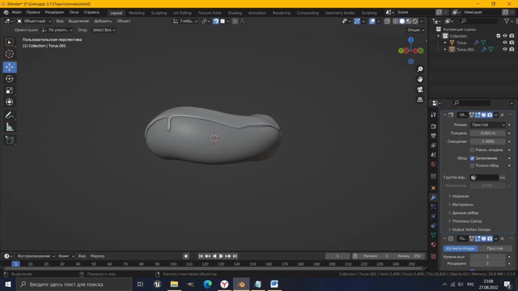Click the Add Cube tool icon
This screenshot has width=518, height=291.
pos(10,139)
